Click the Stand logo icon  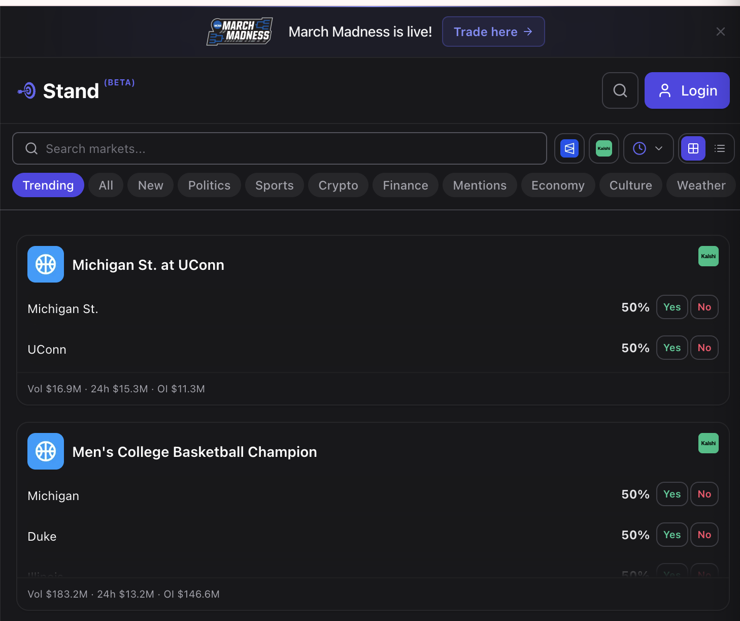(x=27, y=91)
